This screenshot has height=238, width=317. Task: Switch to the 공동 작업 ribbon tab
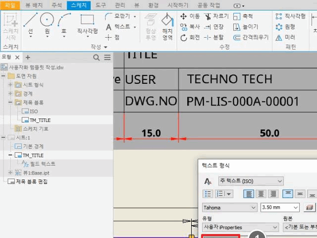tap(209, 5)
